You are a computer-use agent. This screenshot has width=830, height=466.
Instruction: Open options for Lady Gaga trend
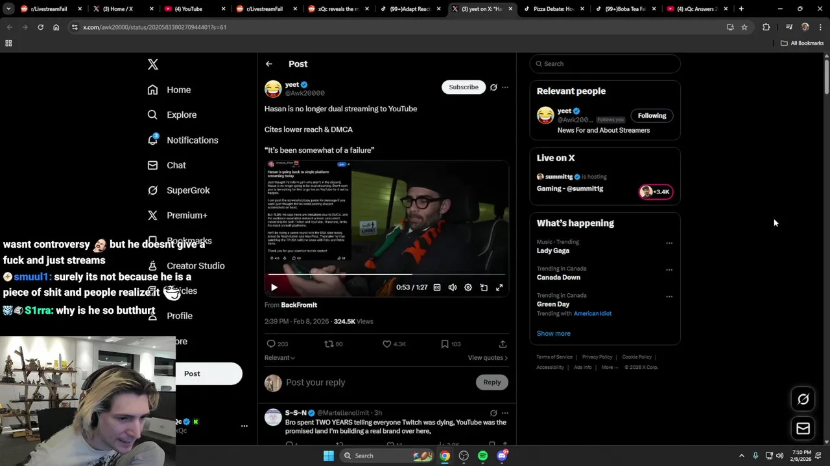669,243
